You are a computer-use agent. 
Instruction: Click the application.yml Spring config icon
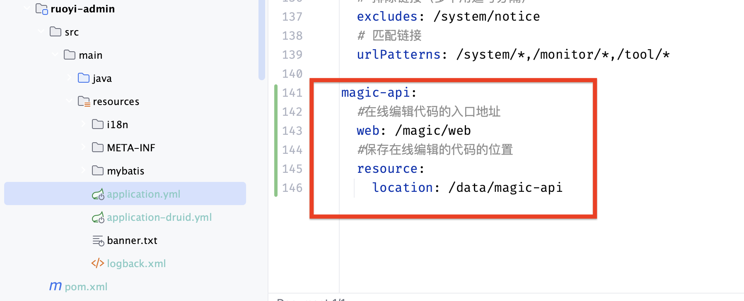[98, 194]
